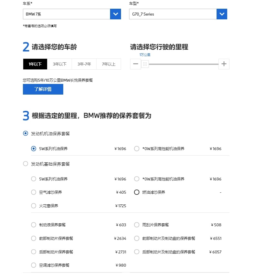Increase mileage with the plus button
254x276 pixels.
tap(224, 64)
